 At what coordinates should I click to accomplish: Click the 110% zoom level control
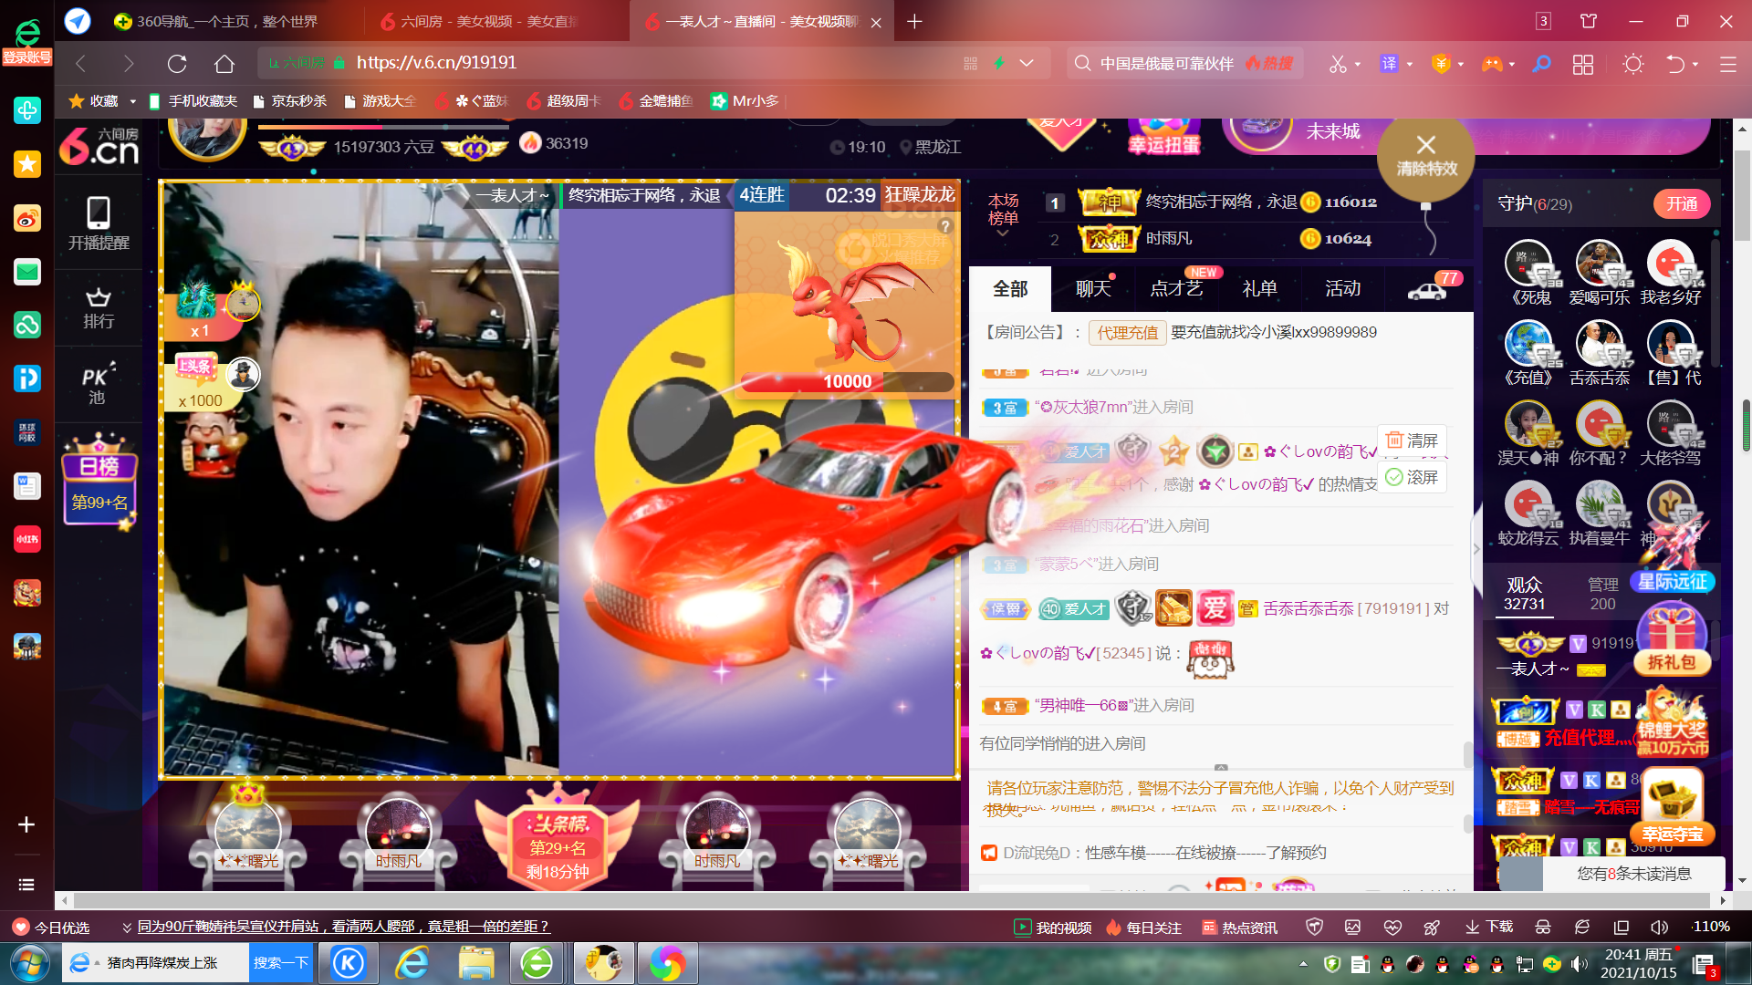pos(1711,927)
